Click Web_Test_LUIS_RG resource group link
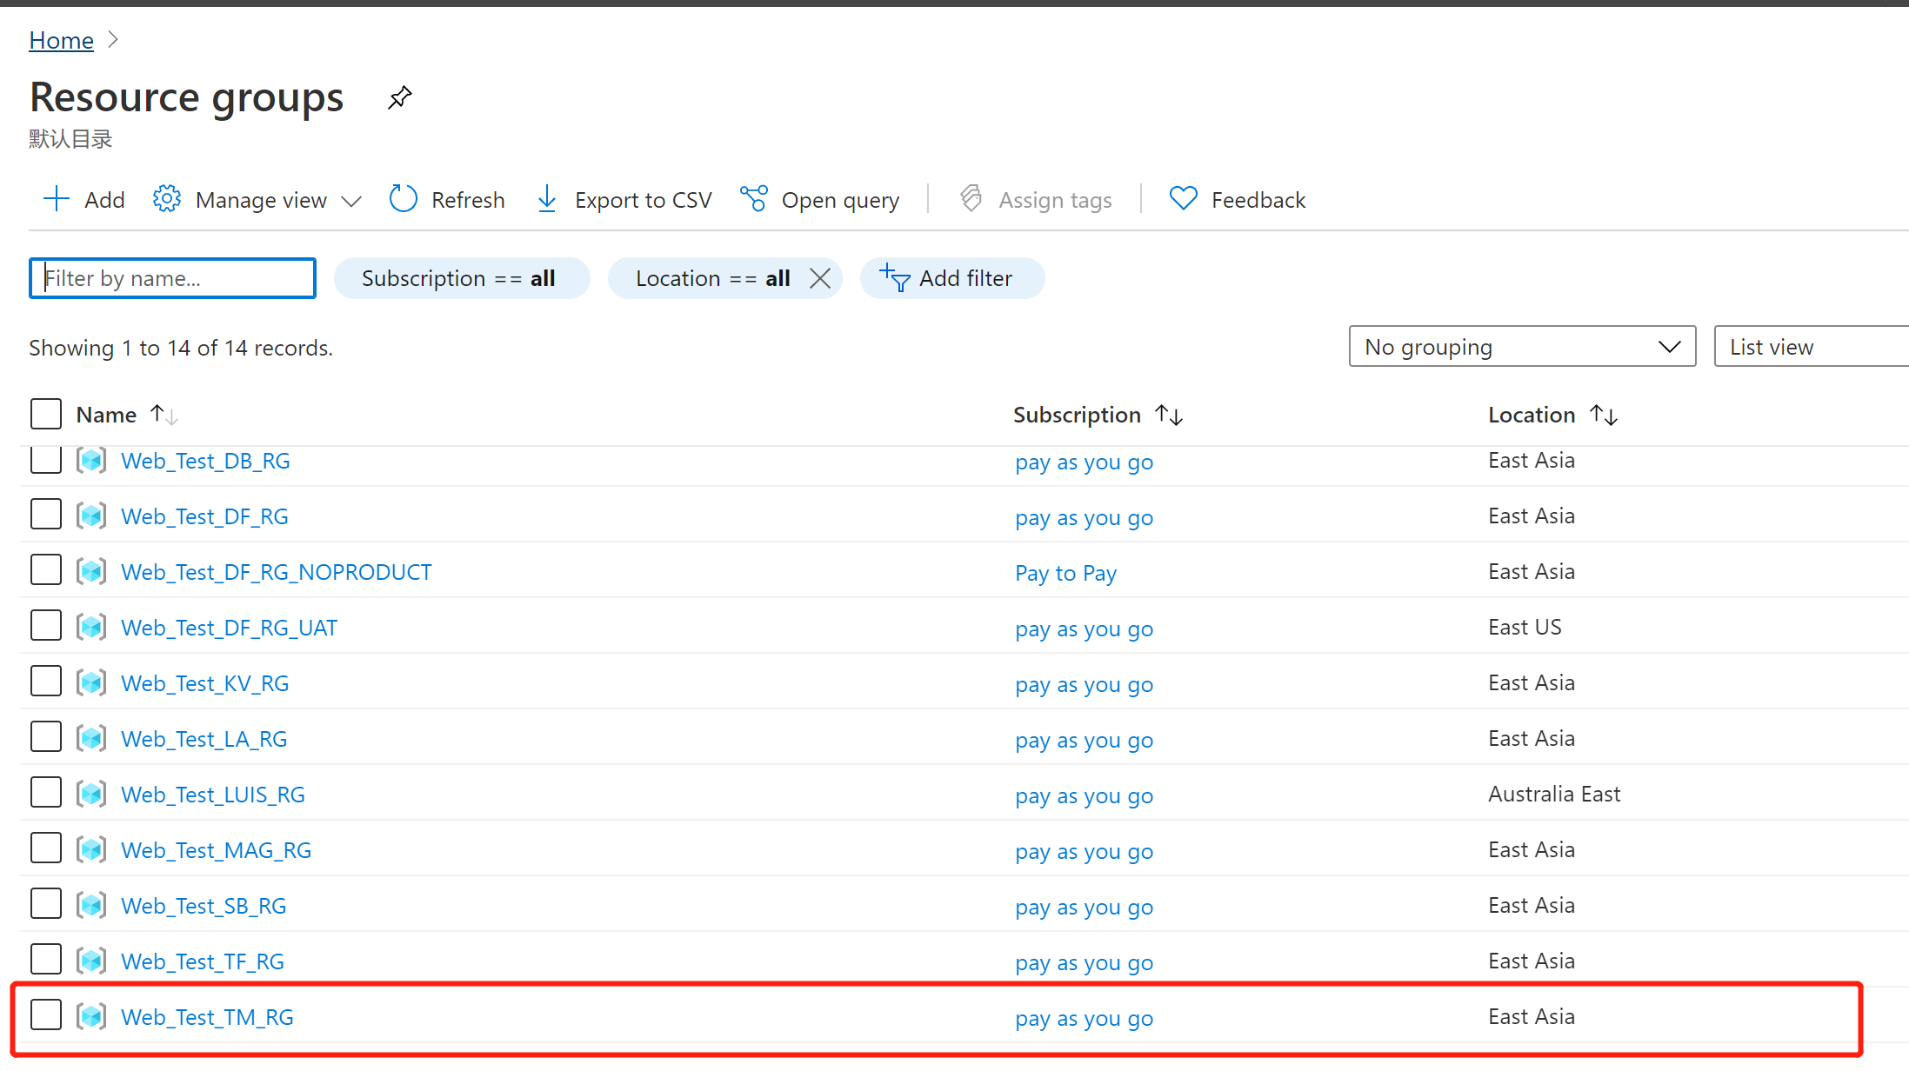This screenshot has width=1909, height=1071. pos(214,793)
